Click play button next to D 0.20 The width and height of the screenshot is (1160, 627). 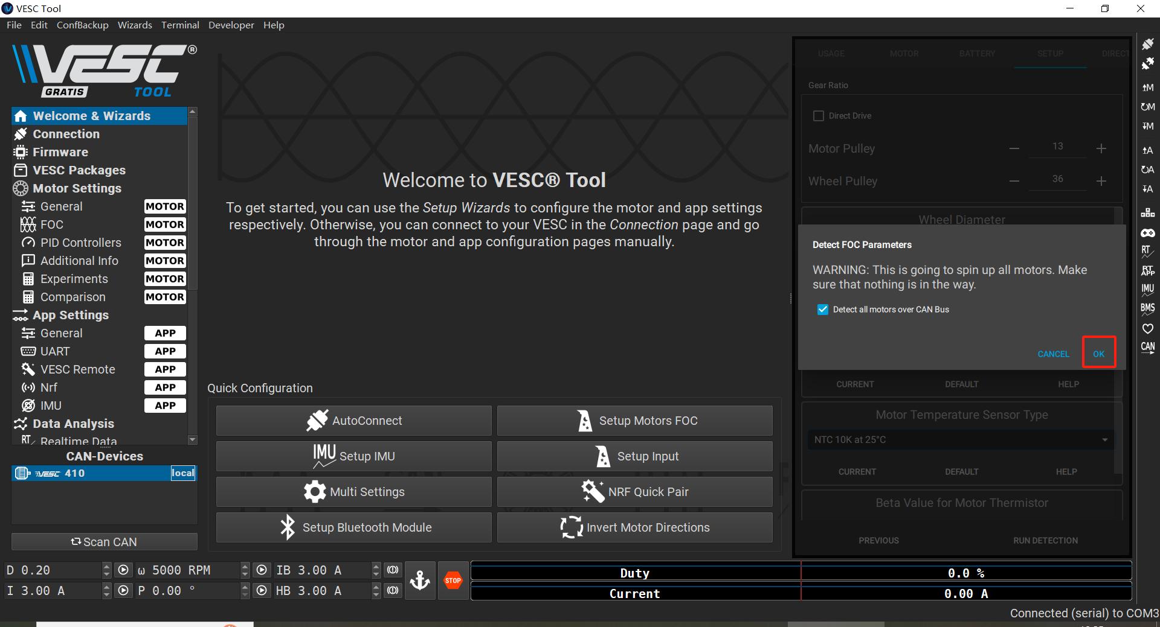[123, 570]
